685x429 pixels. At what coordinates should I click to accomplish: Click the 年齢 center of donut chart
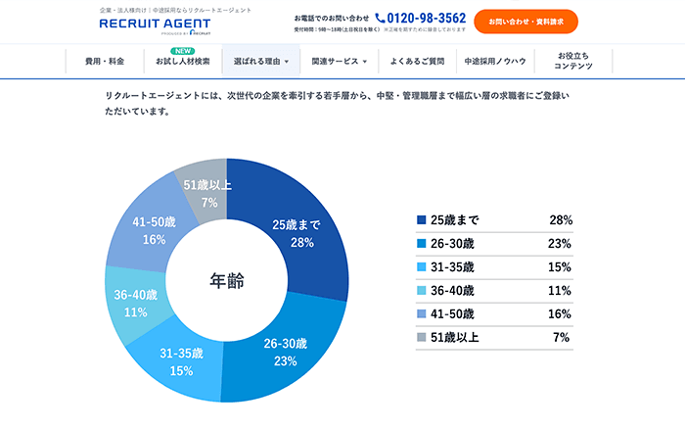[x=227, y=280]
